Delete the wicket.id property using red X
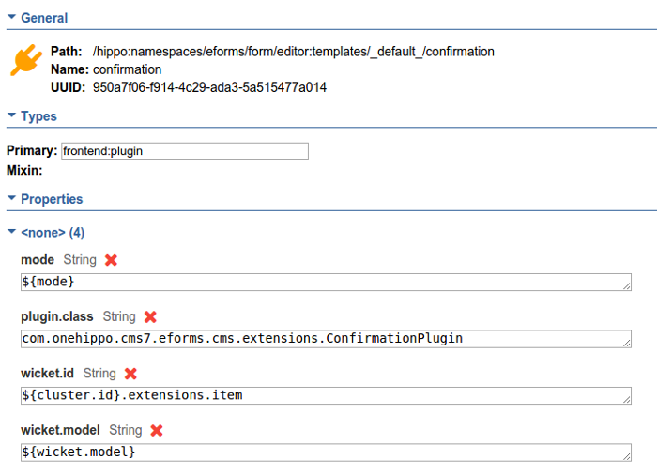The width and height of the screenshot is (657, 476). pos(130,374)
